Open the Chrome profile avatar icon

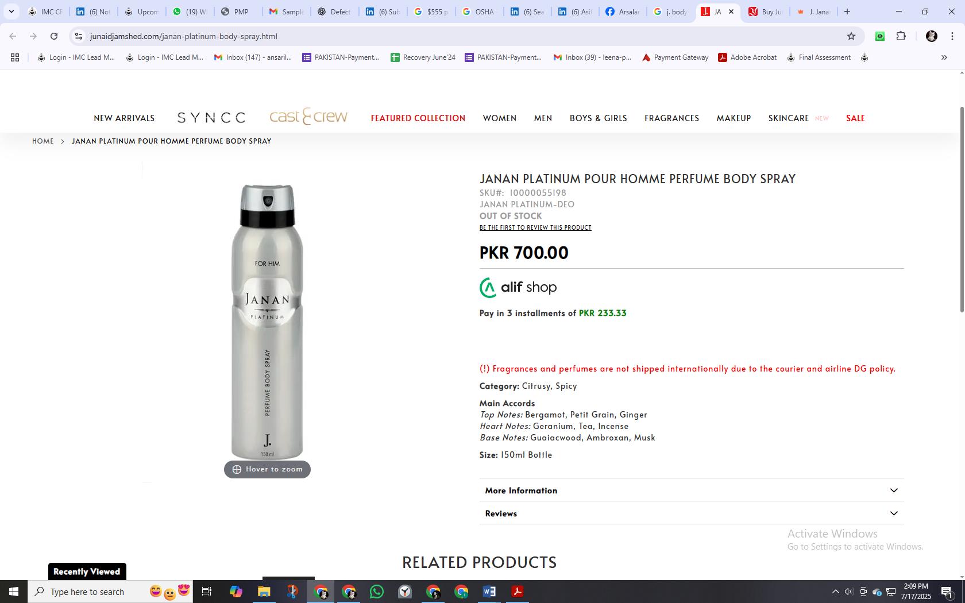932,36
